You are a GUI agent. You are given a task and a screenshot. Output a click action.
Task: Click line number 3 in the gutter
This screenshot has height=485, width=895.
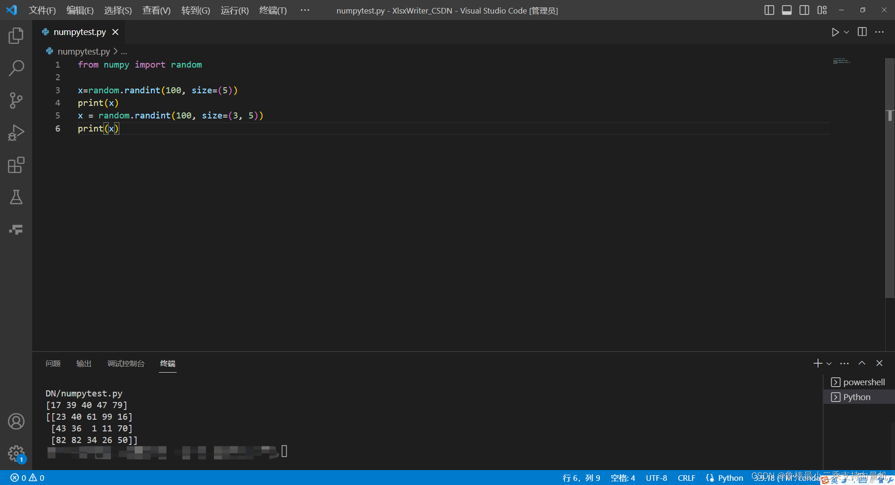[x=58, y=90]
